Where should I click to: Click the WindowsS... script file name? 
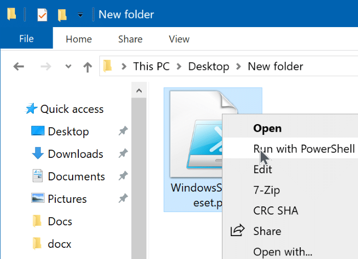point(196,195)
